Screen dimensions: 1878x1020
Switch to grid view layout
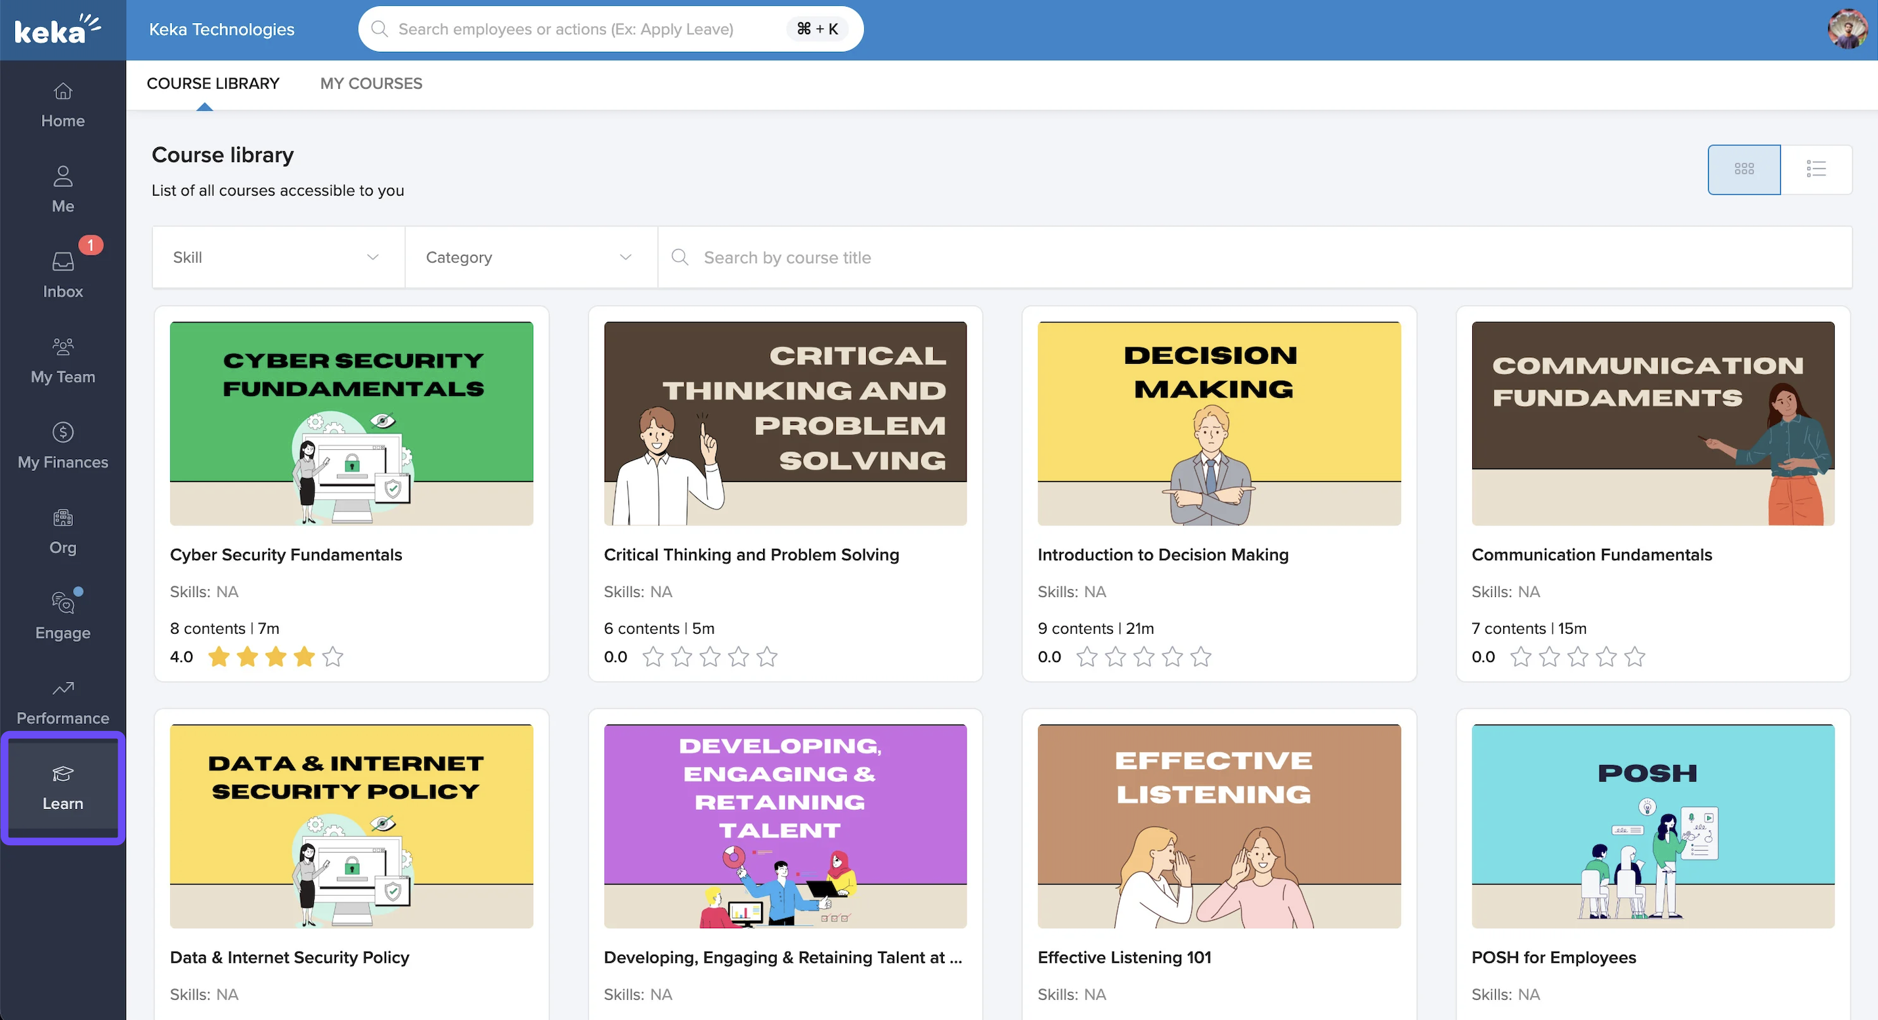pos(1743,169)
